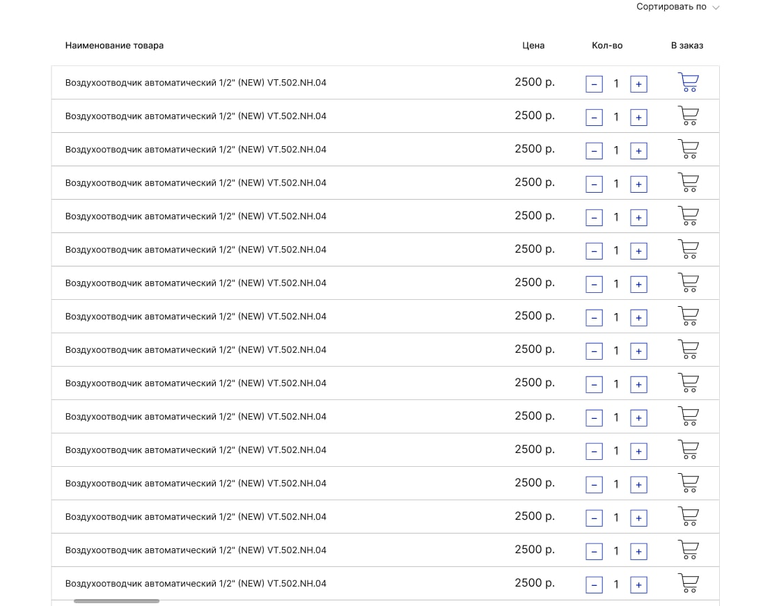Click the 2500 р. price in the first row
The width and height of the screenshot is (763, 606).
coord(535,82)
